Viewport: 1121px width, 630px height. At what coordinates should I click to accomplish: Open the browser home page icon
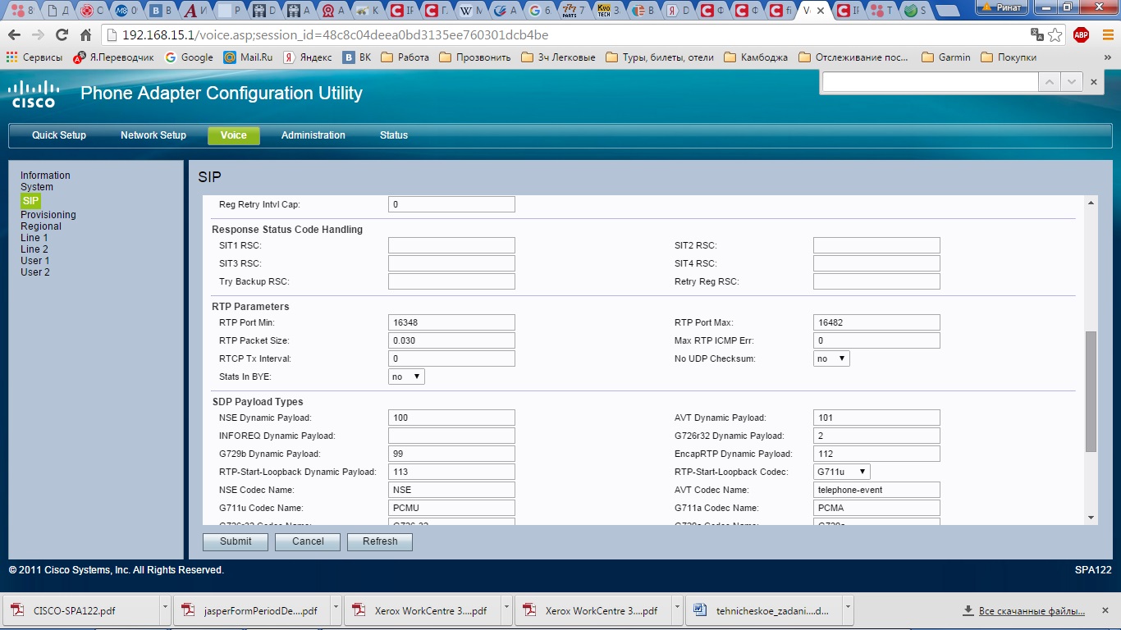tap(85, 35)
